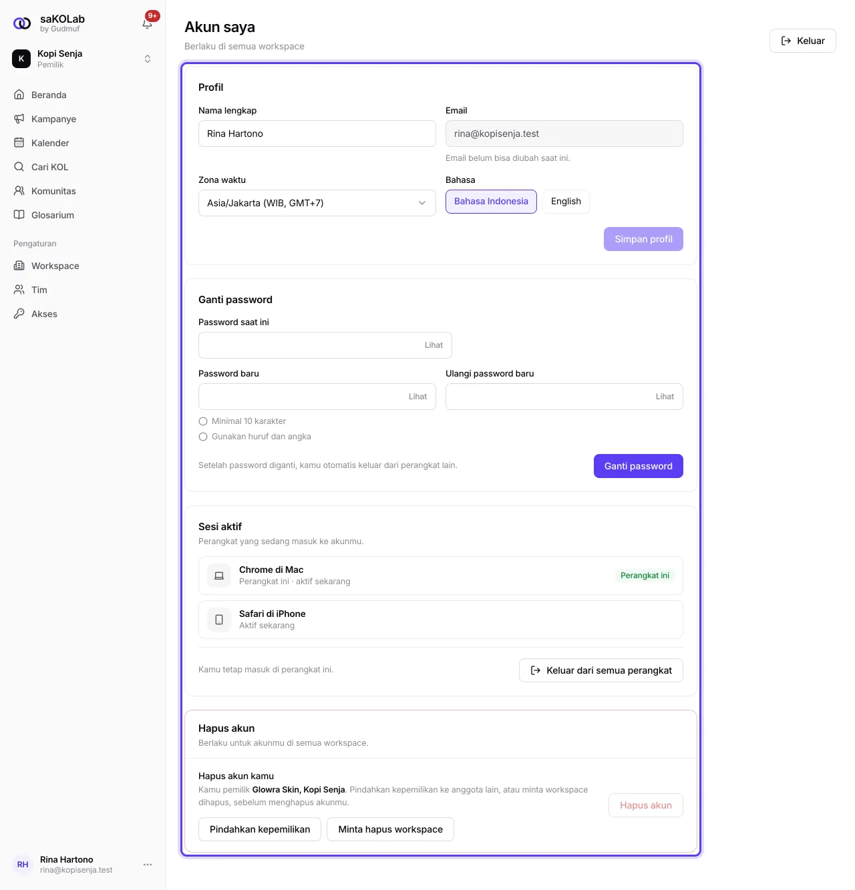The height and width of the screenshot is (890, 855).
Task: Click the phone icon for Safari di iPhone
Action: pos(219,620)
